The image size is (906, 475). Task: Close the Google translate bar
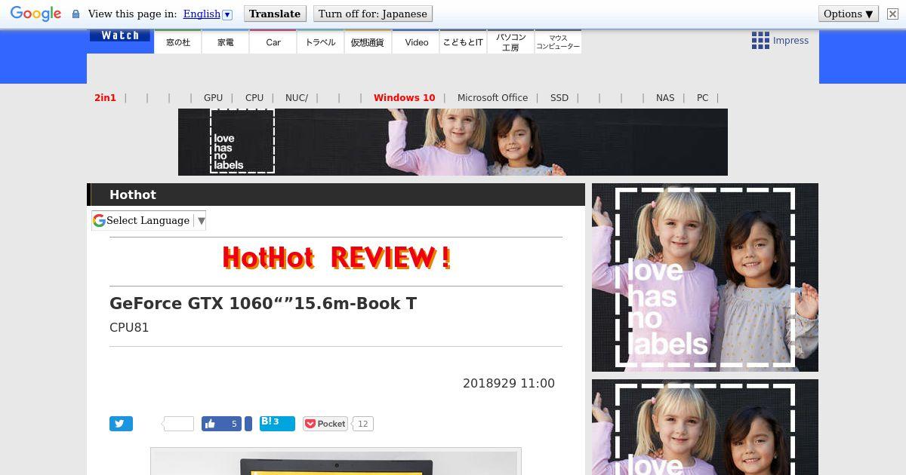[x=892, y=14]
